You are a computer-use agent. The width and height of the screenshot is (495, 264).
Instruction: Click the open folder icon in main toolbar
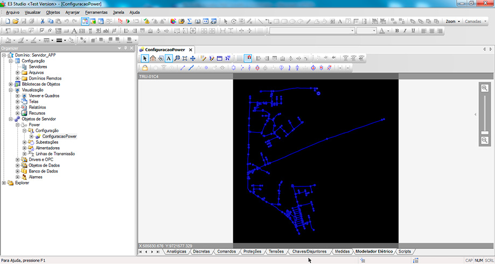click(x=16, y=21)
